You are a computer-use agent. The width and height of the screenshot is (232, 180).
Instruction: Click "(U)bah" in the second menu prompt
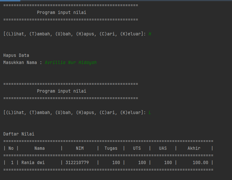click(x=64, y=113)
